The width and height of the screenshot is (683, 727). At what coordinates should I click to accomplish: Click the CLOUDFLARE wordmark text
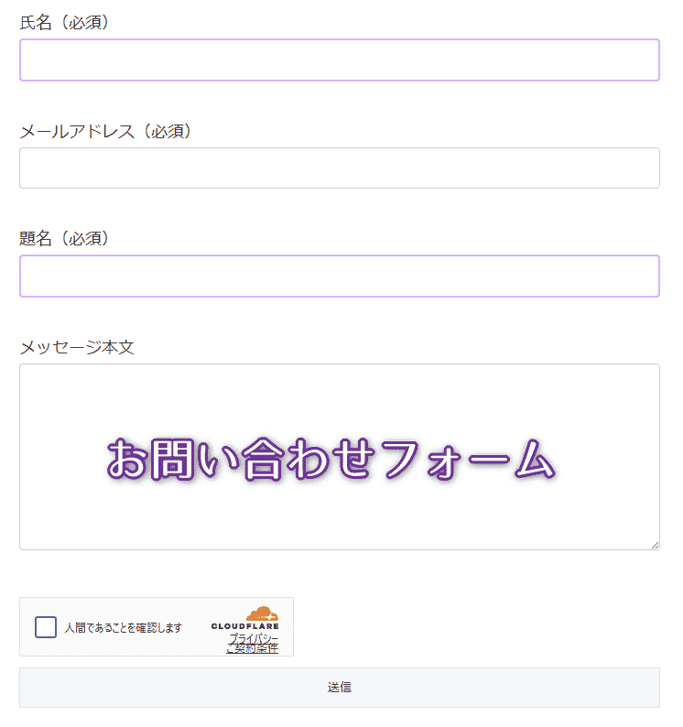(244, 626)
